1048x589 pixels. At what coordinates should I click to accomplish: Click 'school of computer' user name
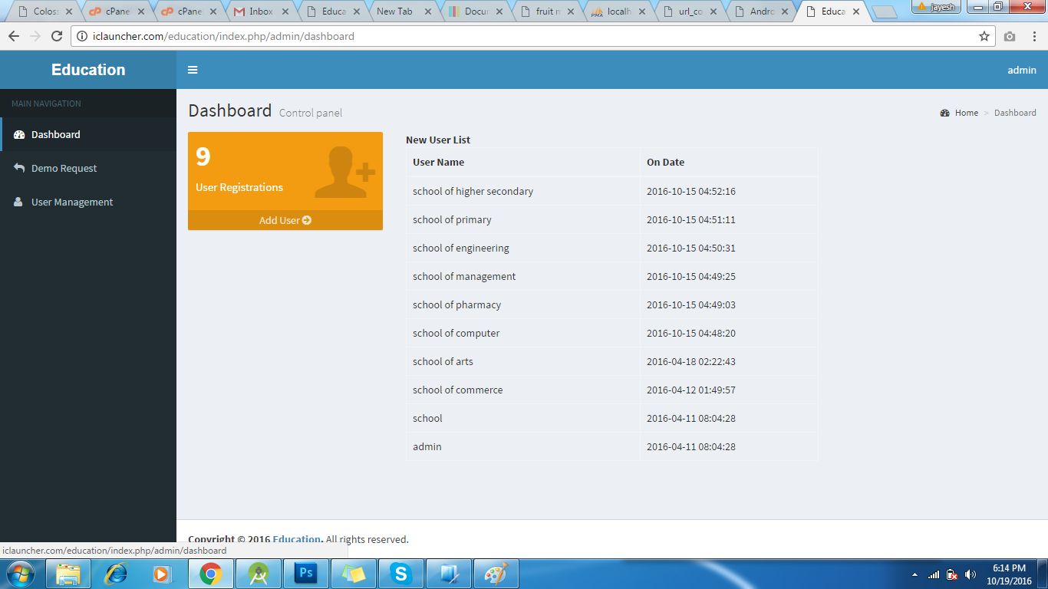point(456,333)
